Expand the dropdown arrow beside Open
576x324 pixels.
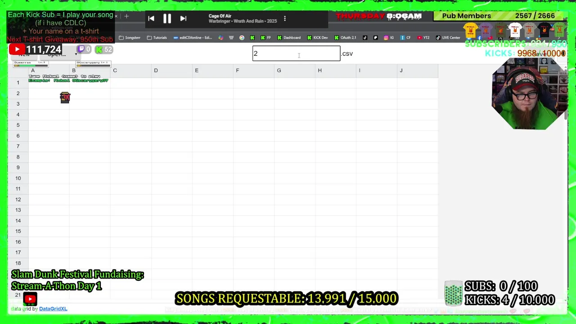click(76, 54)
